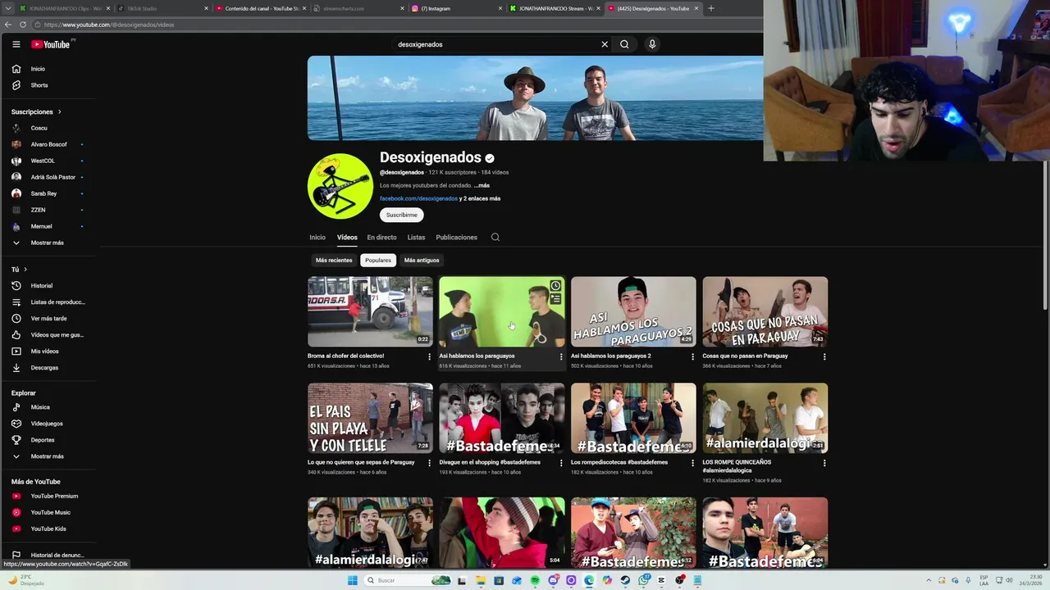Open the Tú section chevron
The height and width of the screenshot is (590, 1050).
coord(25,270)
